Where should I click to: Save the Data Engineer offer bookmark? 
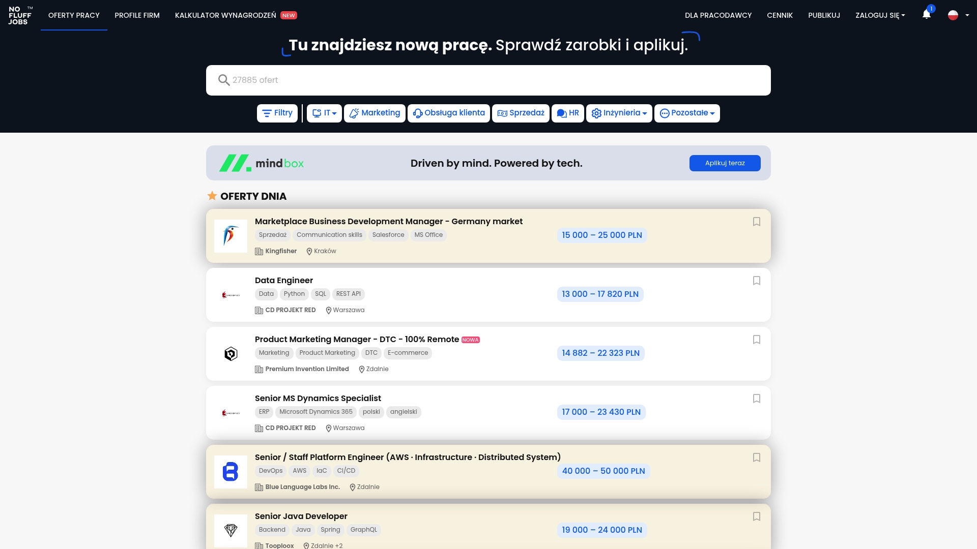coord(757,281)
